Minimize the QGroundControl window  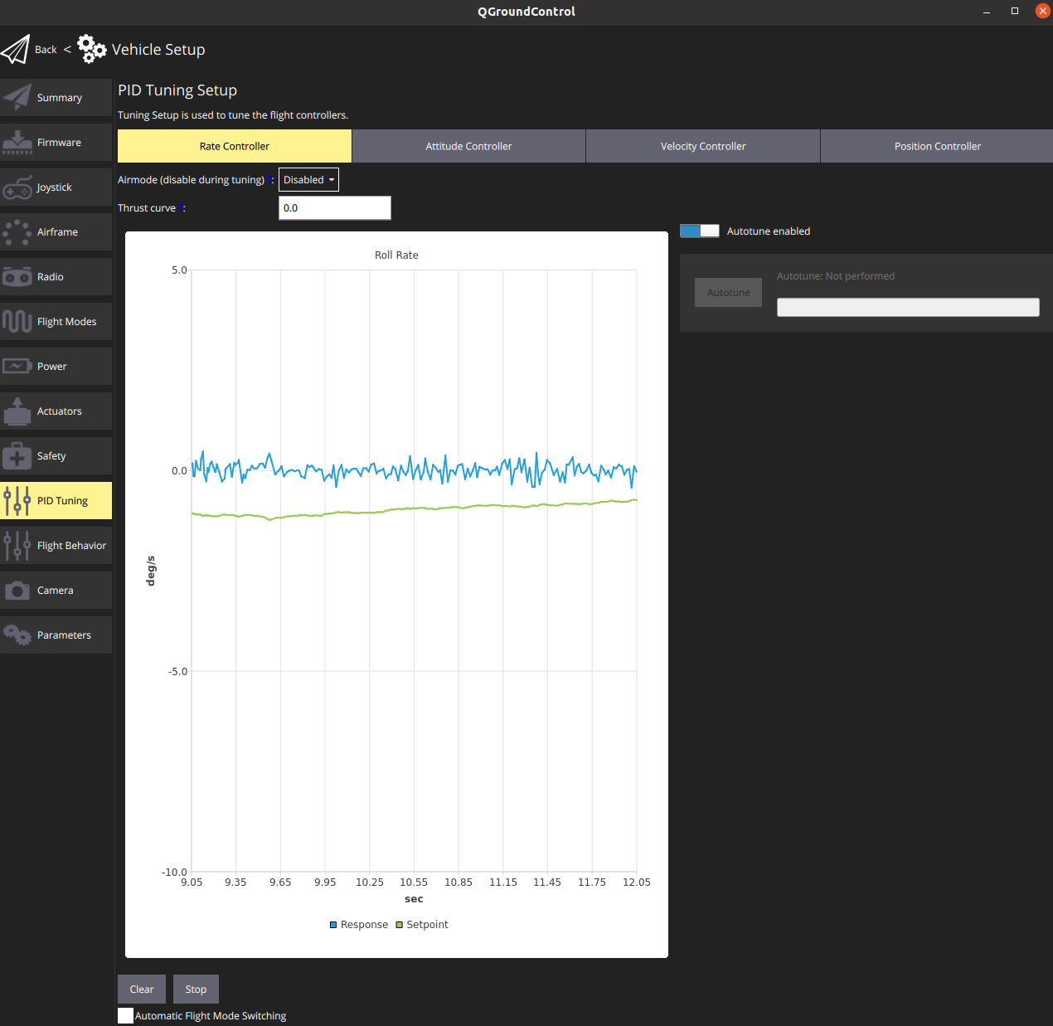pos(987,12)
